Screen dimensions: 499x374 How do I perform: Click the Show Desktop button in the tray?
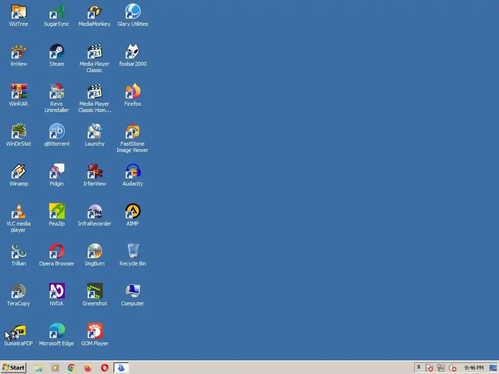coord(493,368)
